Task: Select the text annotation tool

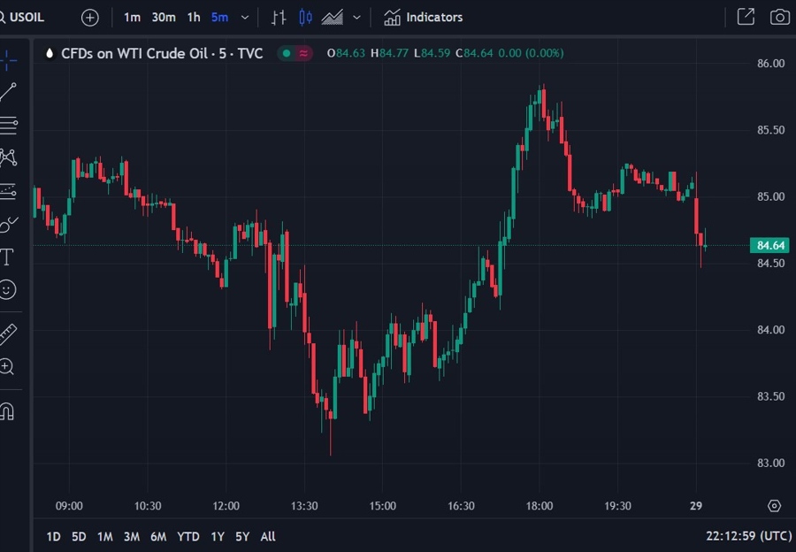Action: (x=6, y=257)
